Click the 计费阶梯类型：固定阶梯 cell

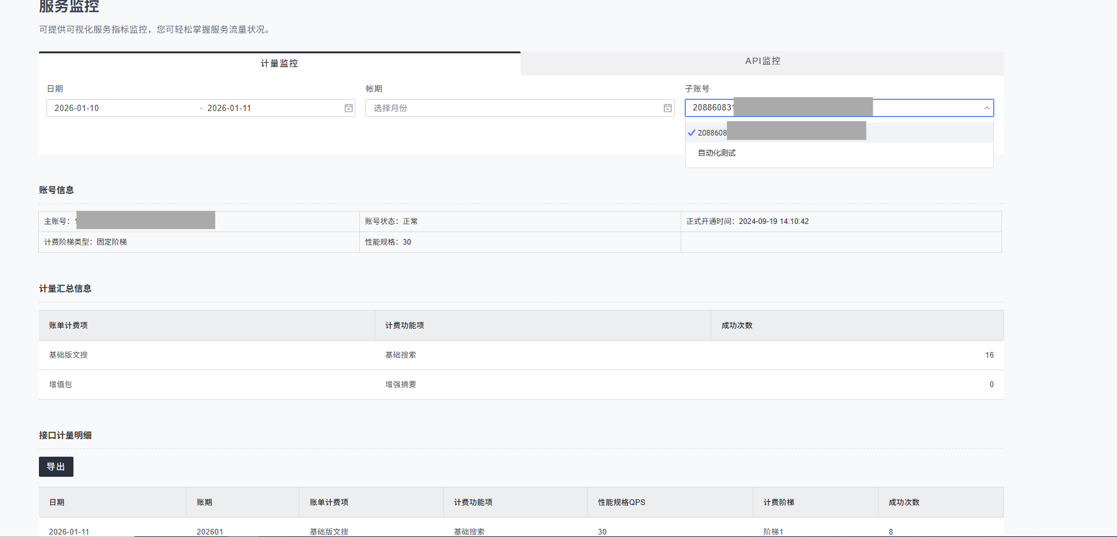pos(199,242)
